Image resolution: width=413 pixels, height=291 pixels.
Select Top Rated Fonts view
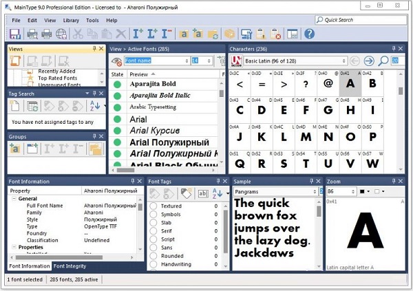(x=58, y=78)
